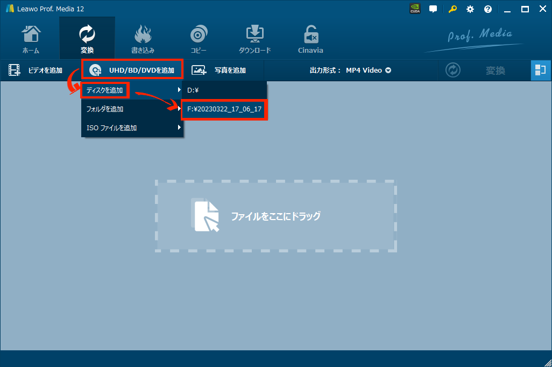The height and width of the screenshot is (367, 552).
Task: Open settings with the gear icon
Action: [x=470, y=9]
